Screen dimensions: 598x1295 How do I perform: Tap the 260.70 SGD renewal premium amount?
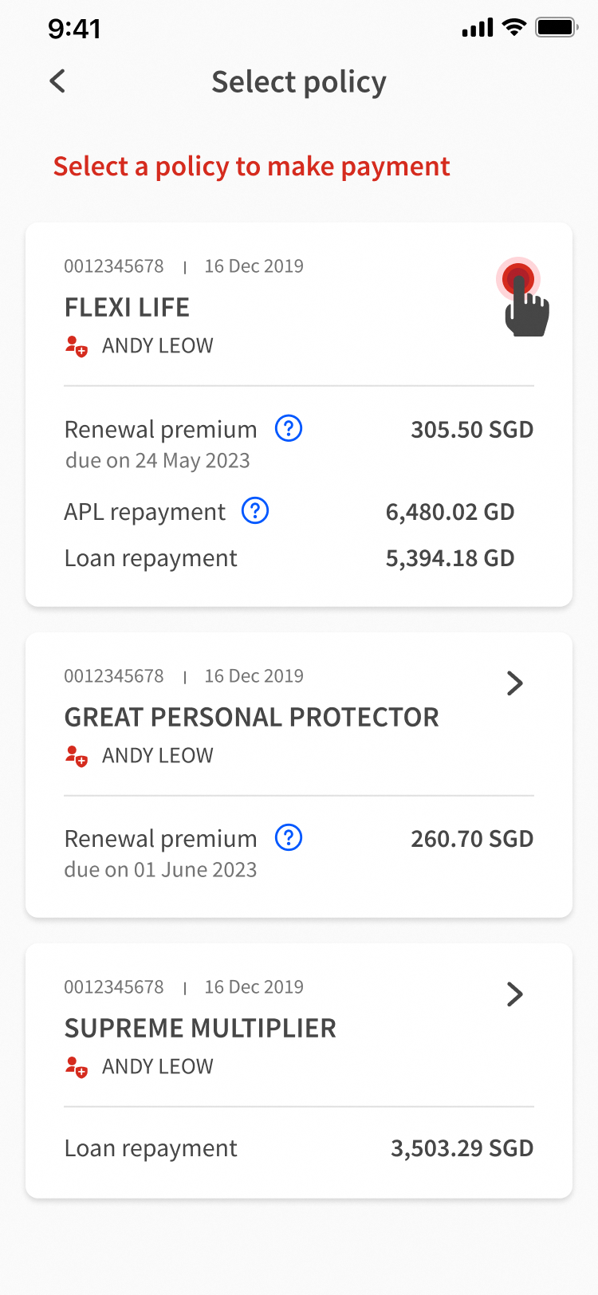[472, 839]
